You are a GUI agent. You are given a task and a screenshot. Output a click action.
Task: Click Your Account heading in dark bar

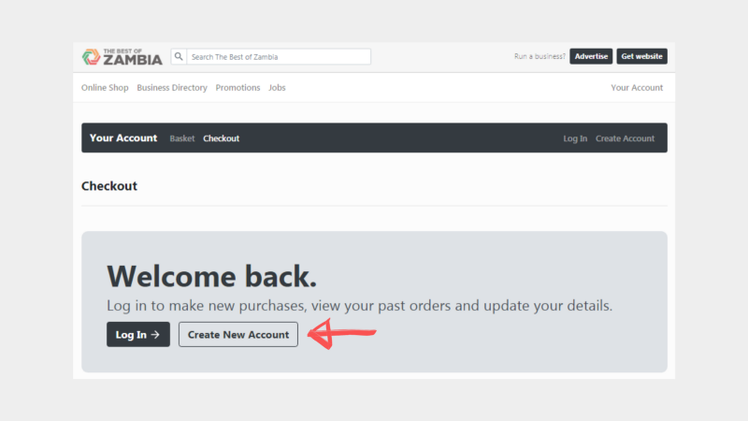[123, 138]
